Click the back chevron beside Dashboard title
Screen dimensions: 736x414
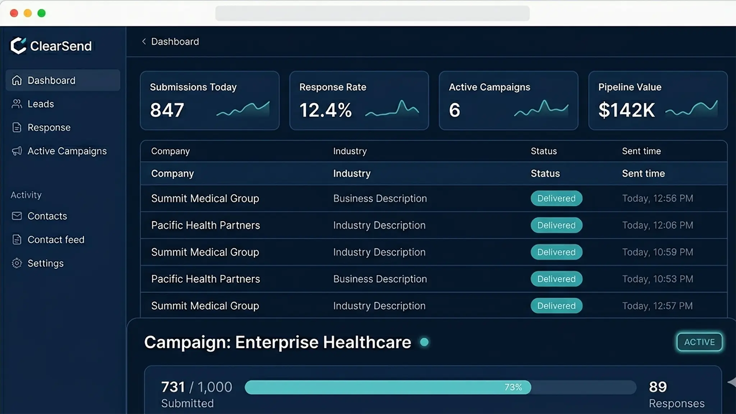tap(144, 41)
